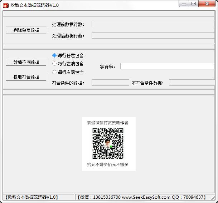Click the 处理后数据行数 output field

tap(153, 35)
